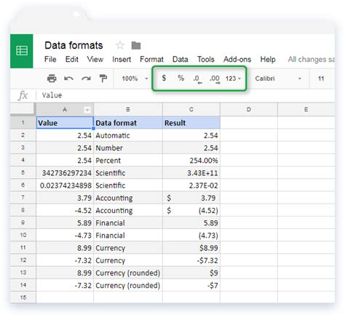Click the select-all corner box
This screenshot has height=317, width=345.
point(23,110)
